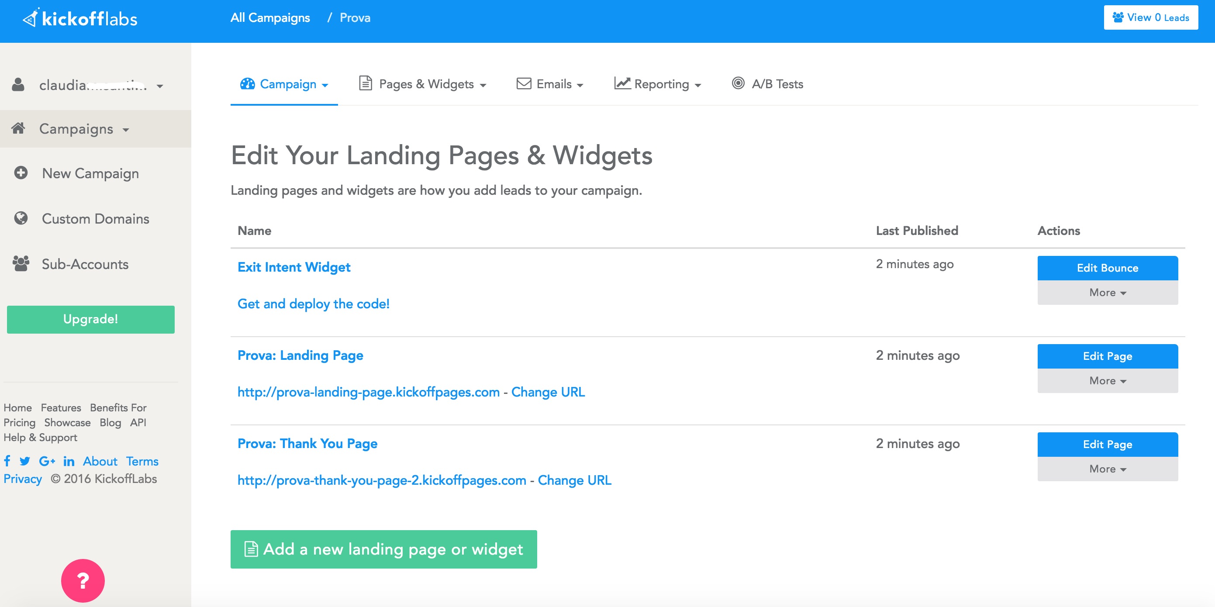The image size is (1215, 607).
Task: Click the green Upgrade! button
Action: pos(90,319)
